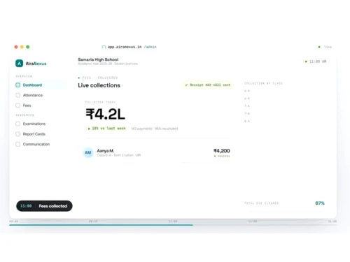Viewport: 350px width, 262px height.
Task: Click the 142 payments reconciled text
Action: 155,129
